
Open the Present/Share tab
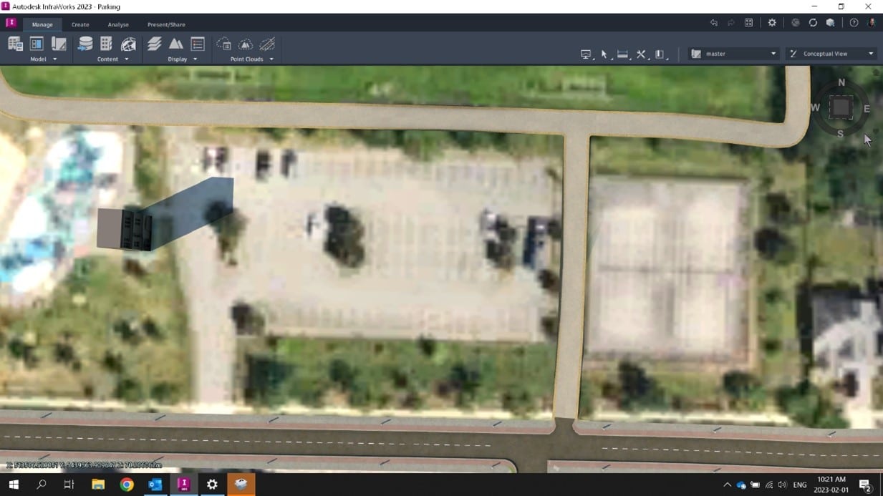click(x=165, y=24)
